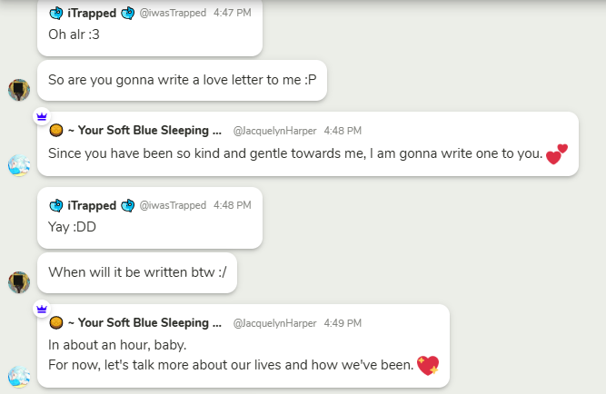The height and width of the screenshot is (394, 606).
Task: Click the purple crown icon above the 4:49 PM message
Action: point(41,309)
